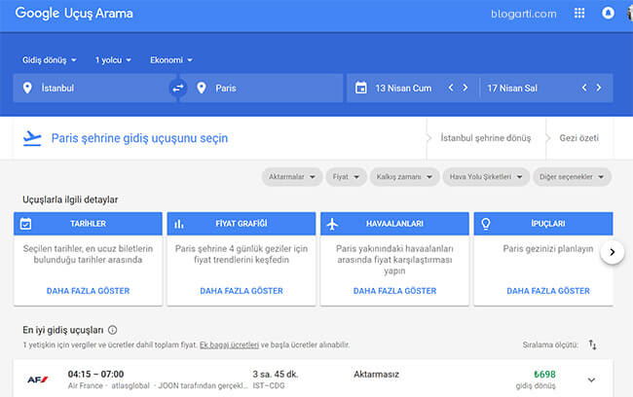Change the sort order of flights
This screenshot has height=397, width=633.
pyautogui.click(x=592, y=344)
